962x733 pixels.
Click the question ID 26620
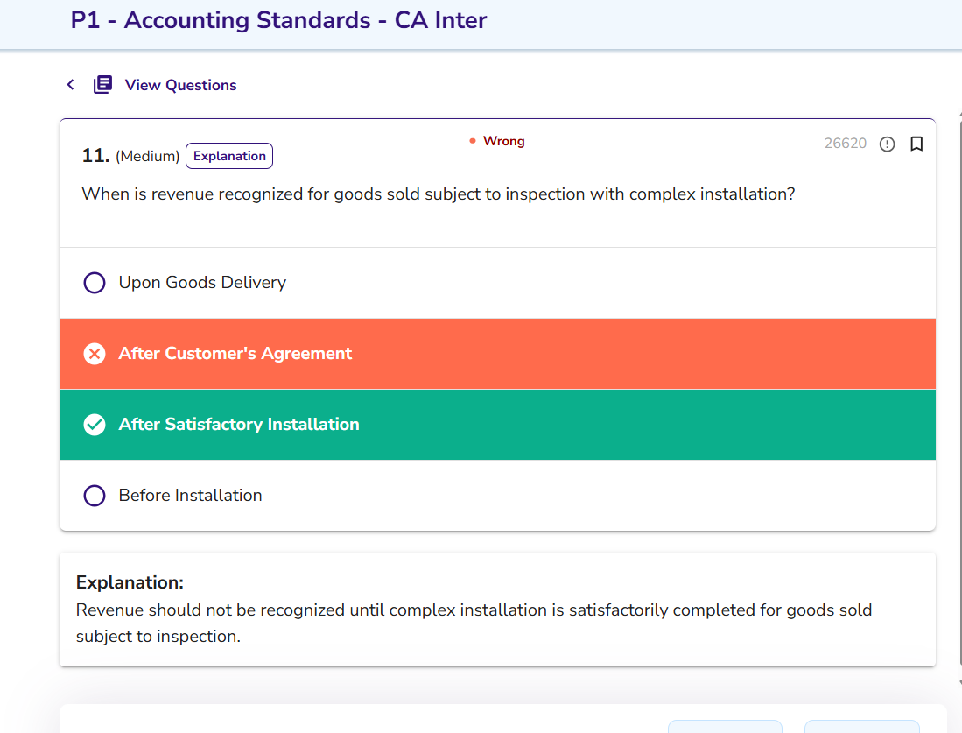[x=845, y=144]
